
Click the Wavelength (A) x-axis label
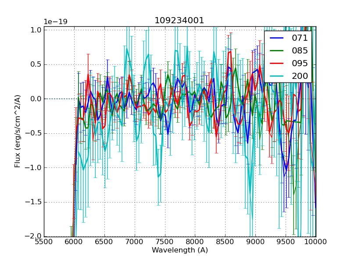pos(179,250)
